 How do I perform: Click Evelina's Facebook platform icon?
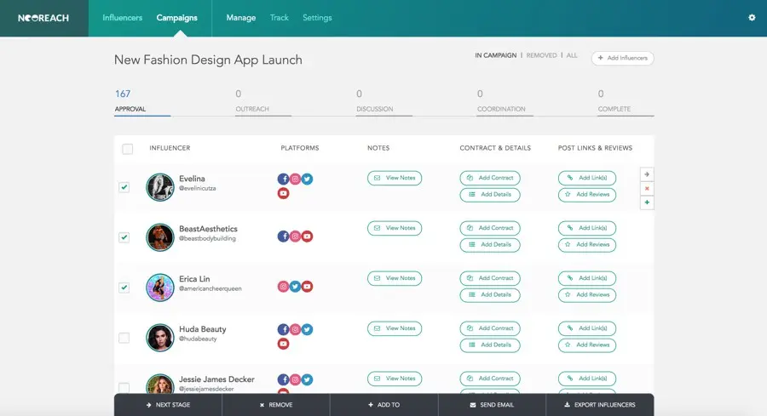click(x=283, y=179)
